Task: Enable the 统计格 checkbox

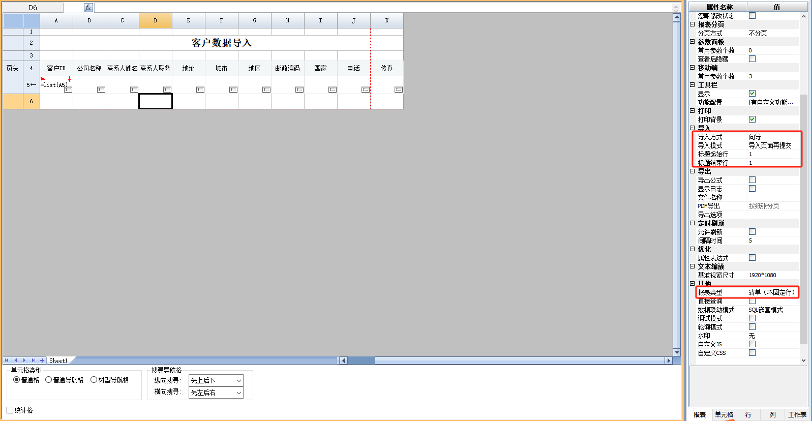Action: click(x=10, y=410)
